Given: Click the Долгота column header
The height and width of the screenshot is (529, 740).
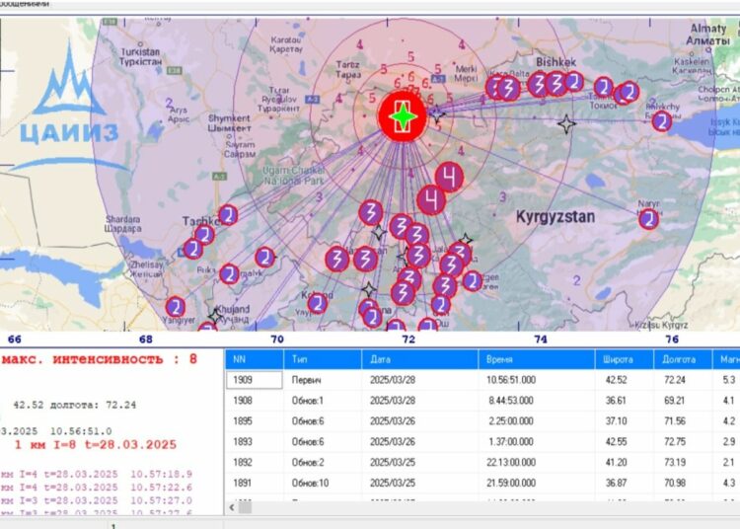Looking at the screenshot, I should (681, 360).
